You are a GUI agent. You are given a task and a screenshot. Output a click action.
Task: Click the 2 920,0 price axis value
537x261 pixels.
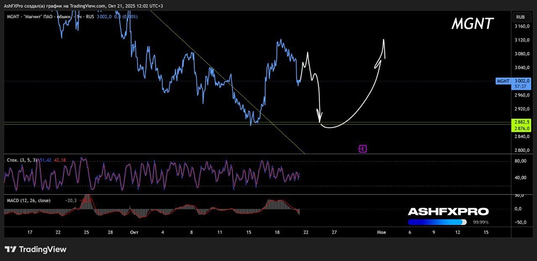click(522, 109)
